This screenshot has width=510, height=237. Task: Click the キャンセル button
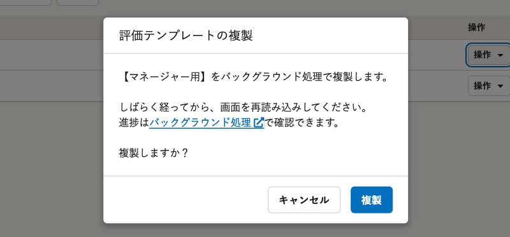coord(304,200)
